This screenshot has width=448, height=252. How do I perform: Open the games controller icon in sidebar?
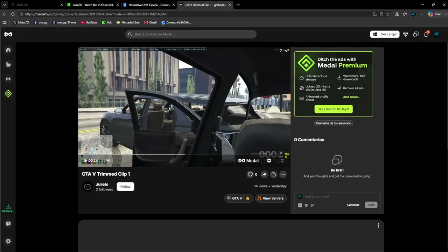(x=8, y=79)
